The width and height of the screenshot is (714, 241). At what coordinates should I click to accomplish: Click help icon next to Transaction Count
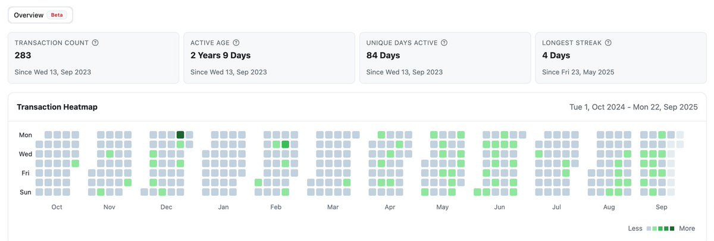coord(96,43)
